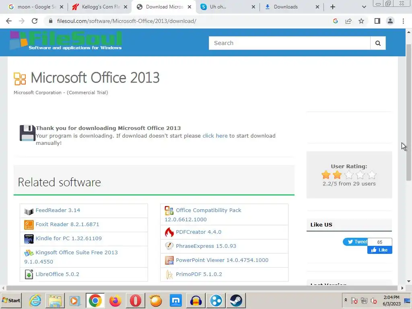Open a new browser tab
The width and height of the screenshot is (412, 309).
pos(333,7)
